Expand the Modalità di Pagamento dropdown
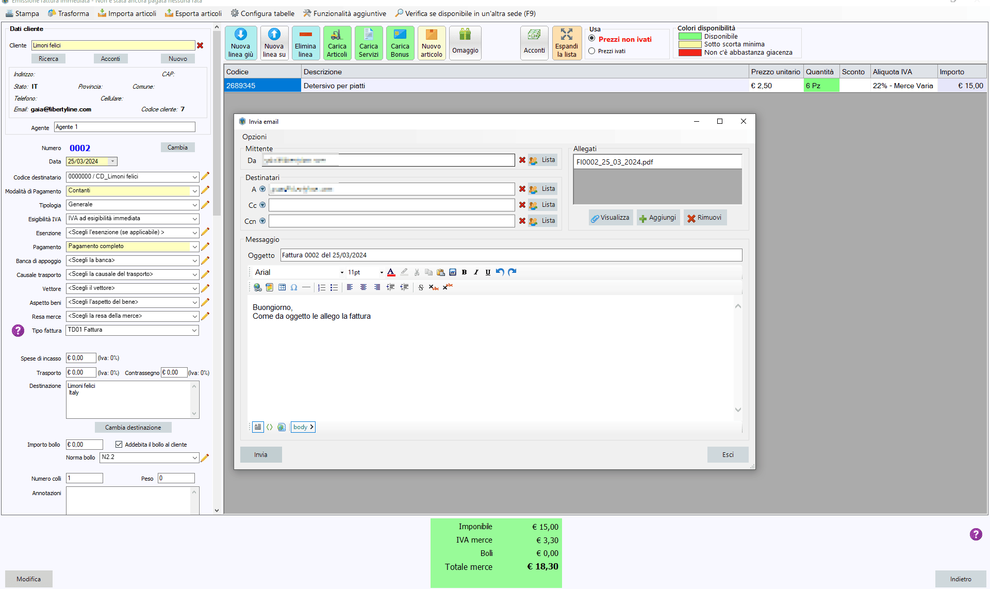 click(x=194, y=191)
